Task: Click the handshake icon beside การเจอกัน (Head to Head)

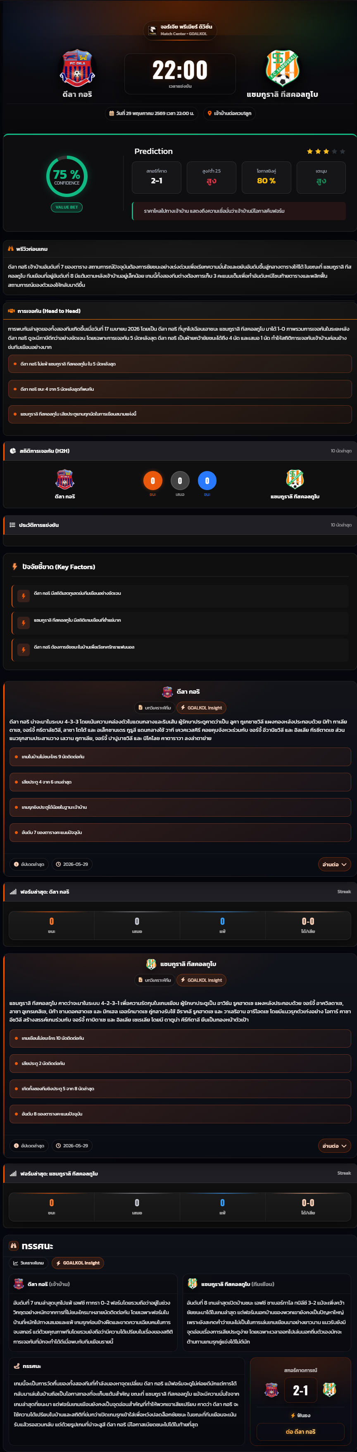Action: (11, 310)
